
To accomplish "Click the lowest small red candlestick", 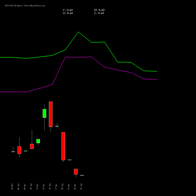I will click(x=76, y=172).
